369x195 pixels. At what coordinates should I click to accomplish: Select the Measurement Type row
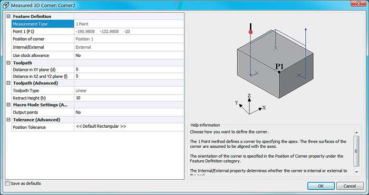coord(98,24)
